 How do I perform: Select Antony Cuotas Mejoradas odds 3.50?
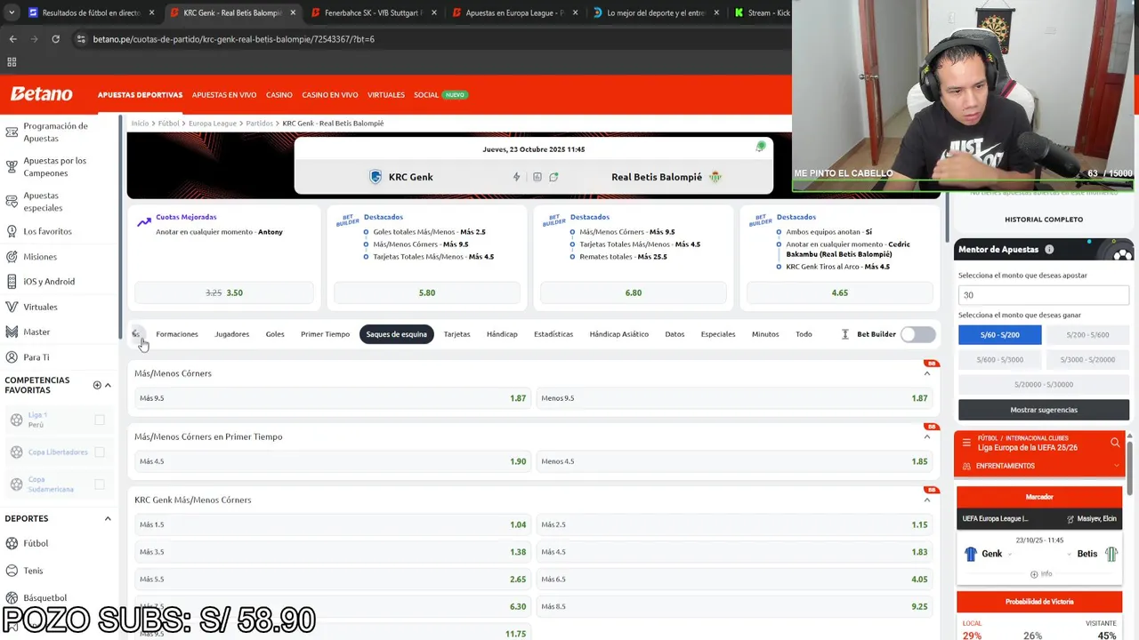[x=224, y=292]
